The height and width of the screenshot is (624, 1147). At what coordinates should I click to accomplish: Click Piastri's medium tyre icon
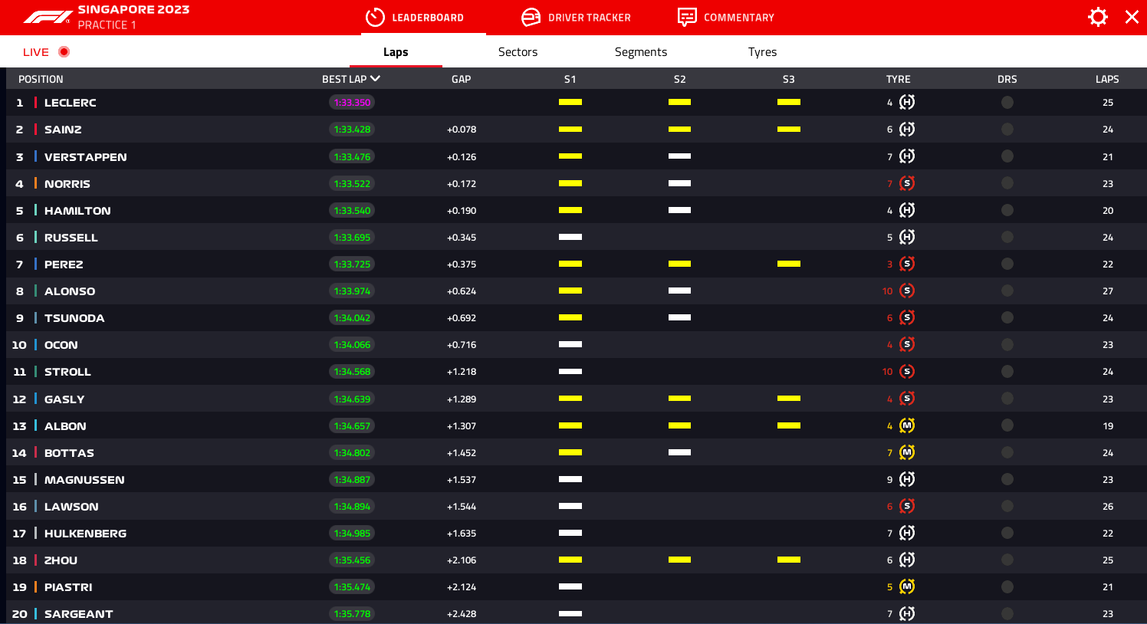(907, 586)
